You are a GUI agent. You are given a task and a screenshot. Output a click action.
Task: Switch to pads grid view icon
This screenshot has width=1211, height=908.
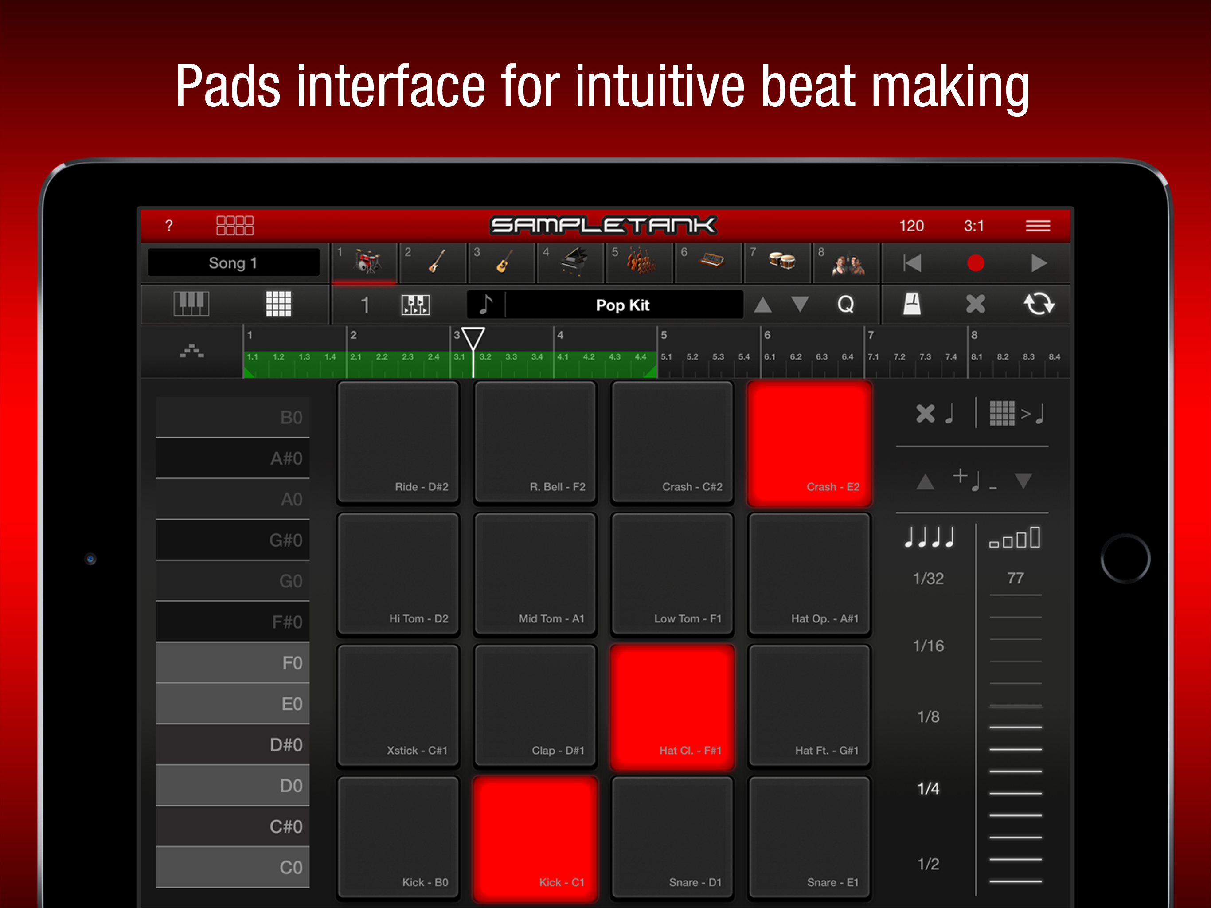(x=278, y=304)
